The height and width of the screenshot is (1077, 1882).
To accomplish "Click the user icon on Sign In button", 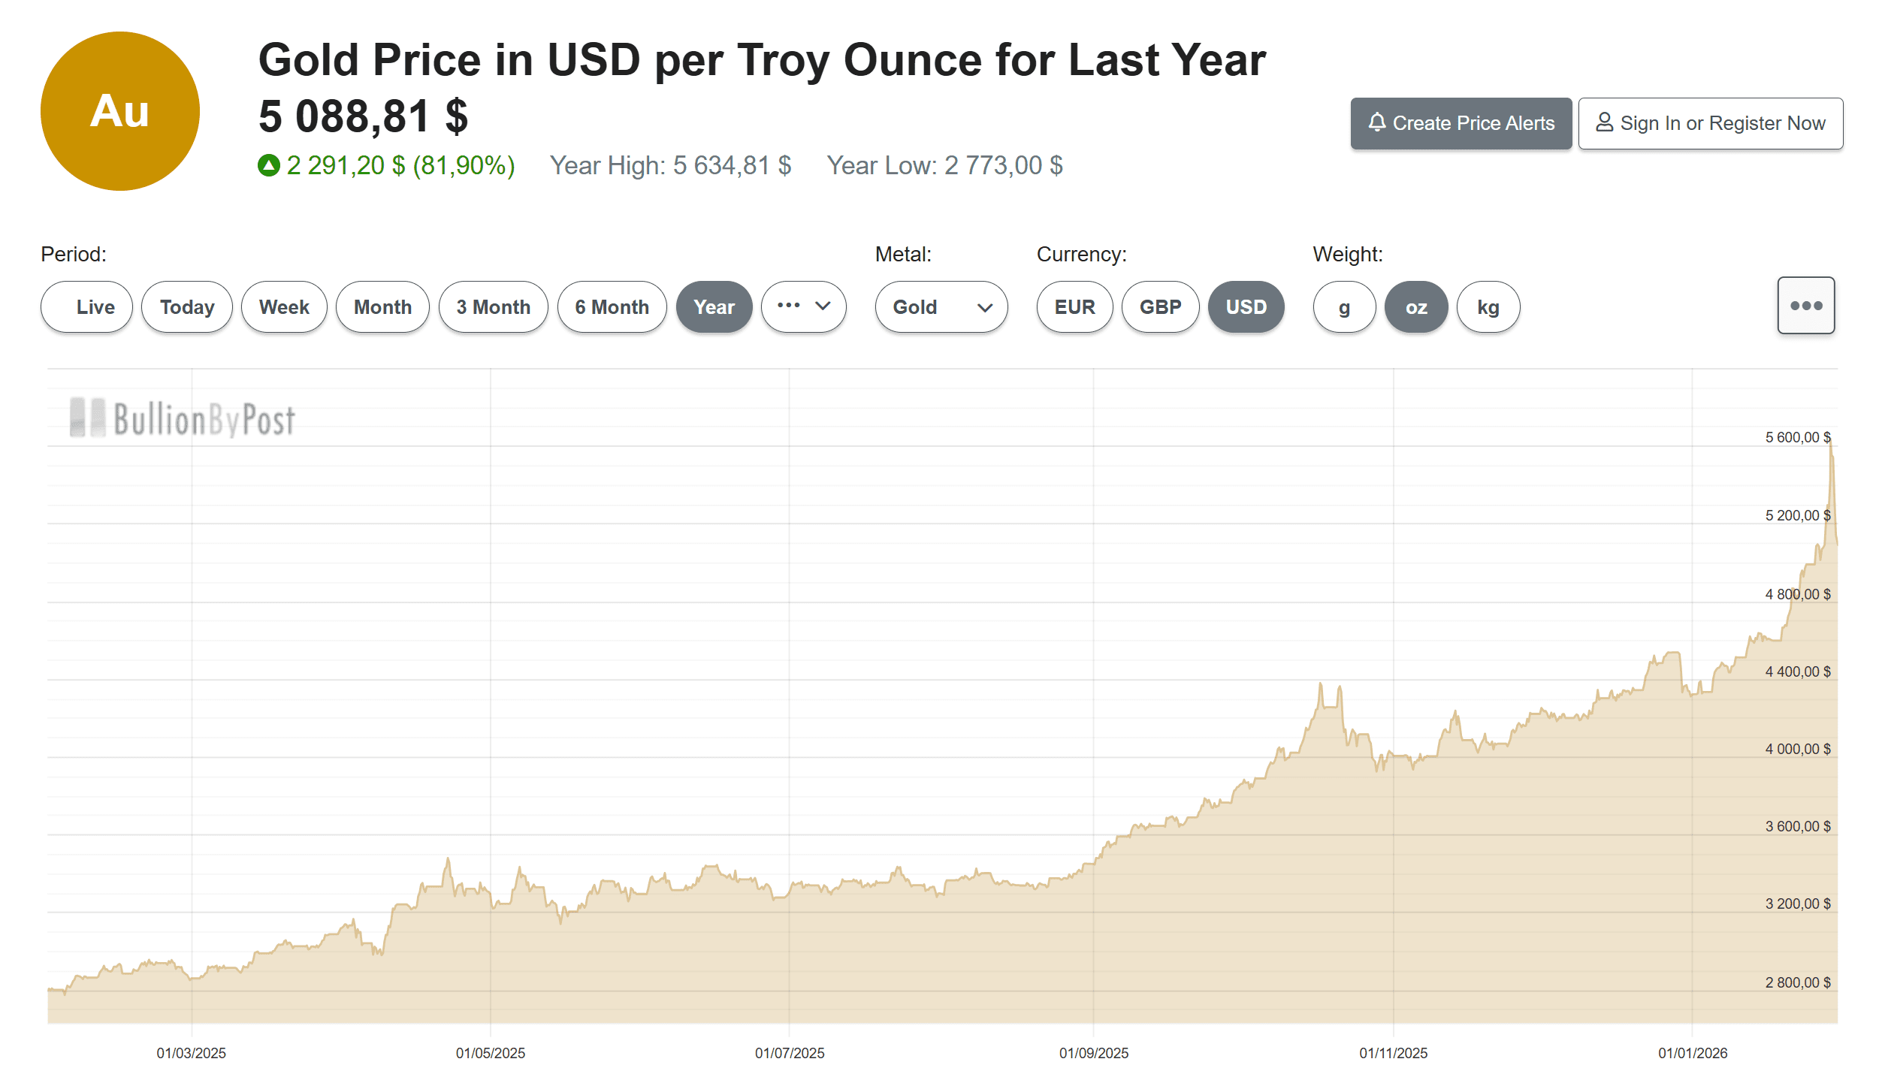I will [x=1604, y=122].
